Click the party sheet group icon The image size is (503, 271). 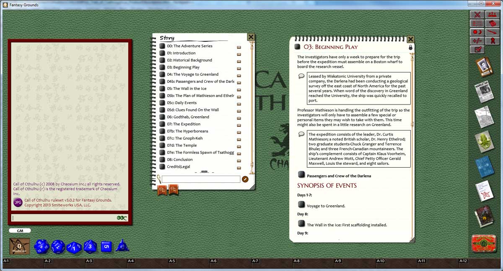(493, 15)
